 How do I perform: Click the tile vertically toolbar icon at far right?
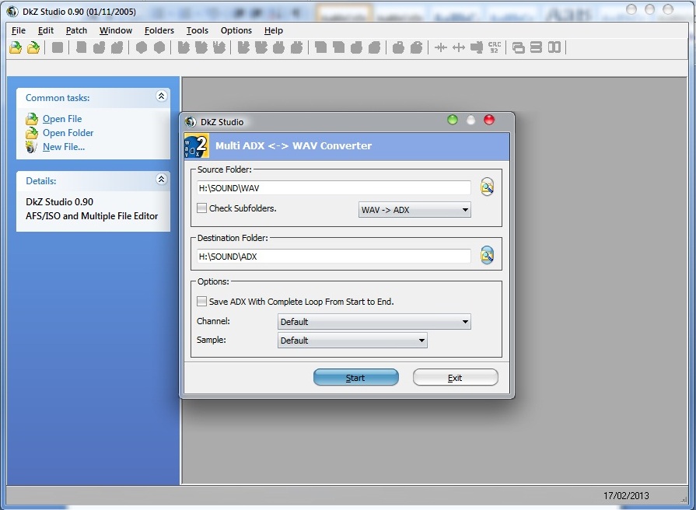554,48
